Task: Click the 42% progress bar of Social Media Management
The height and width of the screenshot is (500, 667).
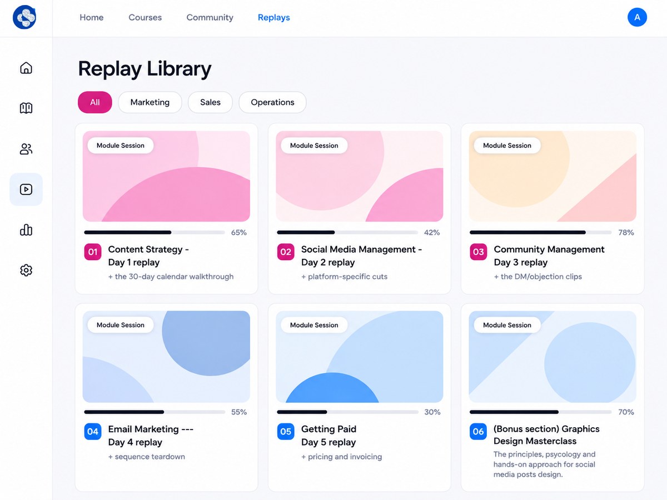Action: click(x=347, y=232)
